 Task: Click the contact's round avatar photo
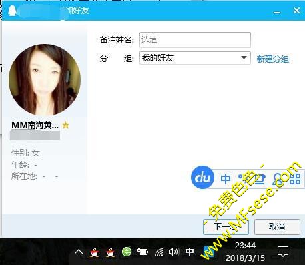45,80
